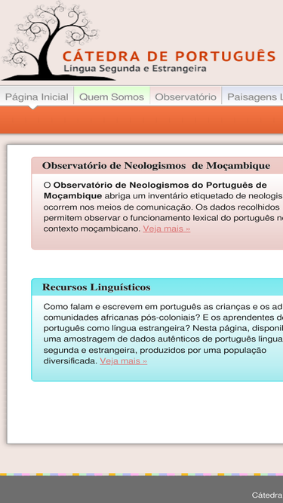Click the multicolored stripe above footer
The image size is (283, 503).
pyautogui.click(x=142, y=474)
